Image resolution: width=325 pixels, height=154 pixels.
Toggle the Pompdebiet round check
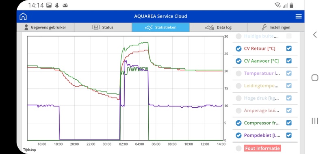238,136
